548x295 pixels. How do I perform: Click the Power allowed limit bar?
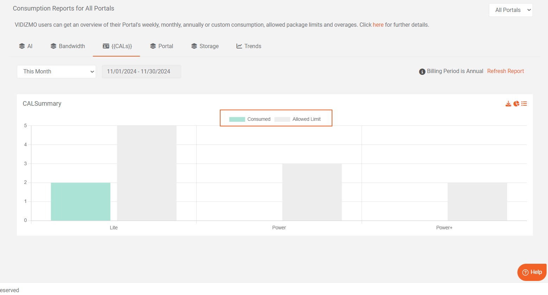point(312,192)
